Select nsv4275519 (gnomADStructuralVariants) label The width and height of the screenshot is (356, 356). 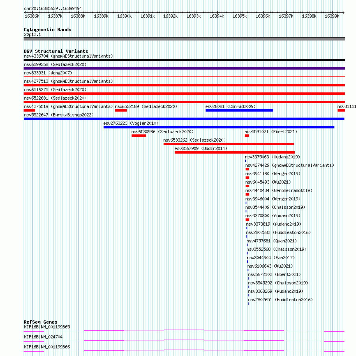68,106
